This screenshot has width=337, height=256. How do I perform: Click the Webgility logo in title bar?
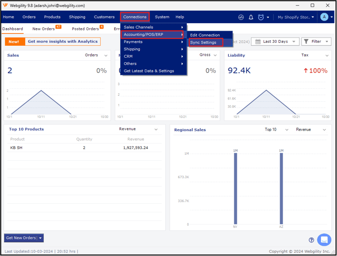(6, 5)
